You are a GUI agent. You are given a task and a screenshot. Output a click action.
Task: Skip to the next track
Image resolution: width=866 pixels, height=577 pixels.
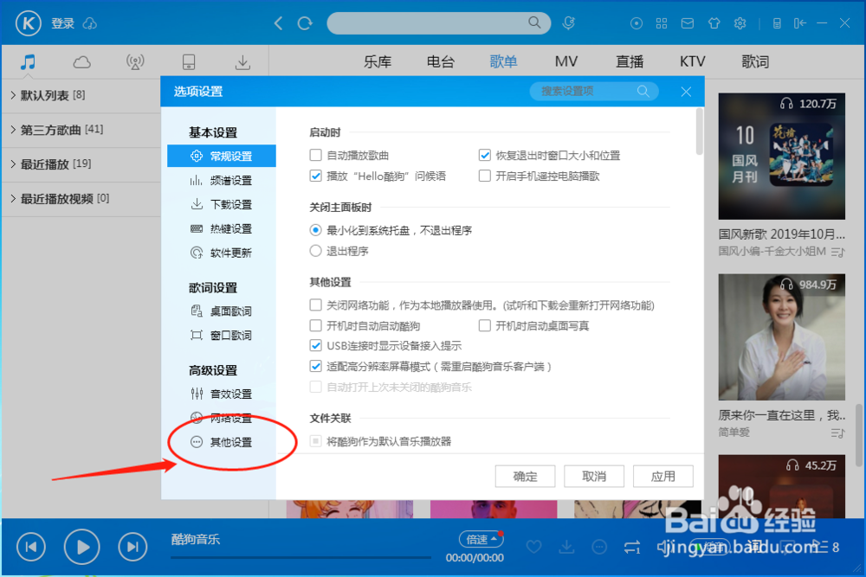[132, 547]
